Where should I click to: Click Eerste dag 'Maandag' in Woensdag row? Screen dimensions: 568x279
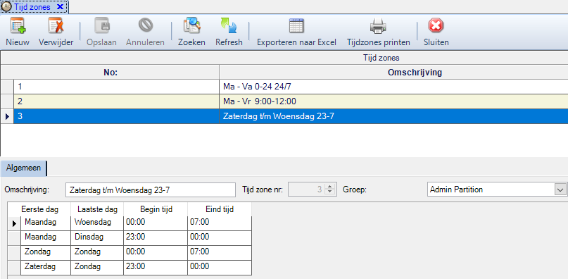pyautogui.click(x=46, y=223)
